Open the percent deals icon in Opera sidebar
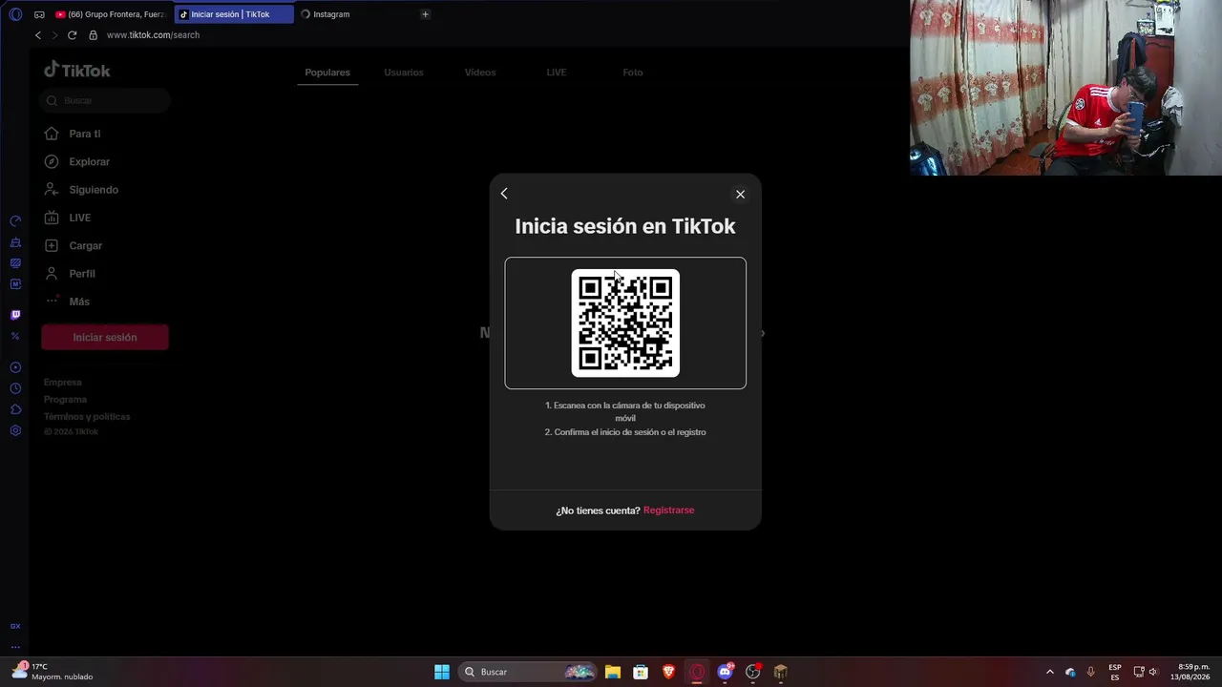Viewport: 1222px width, 687px height. coord(15,336)
